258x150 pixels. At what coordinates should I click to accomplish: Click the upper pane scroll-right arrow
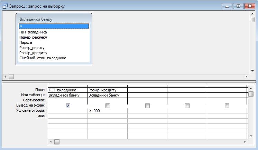click(x=247, y=77)
